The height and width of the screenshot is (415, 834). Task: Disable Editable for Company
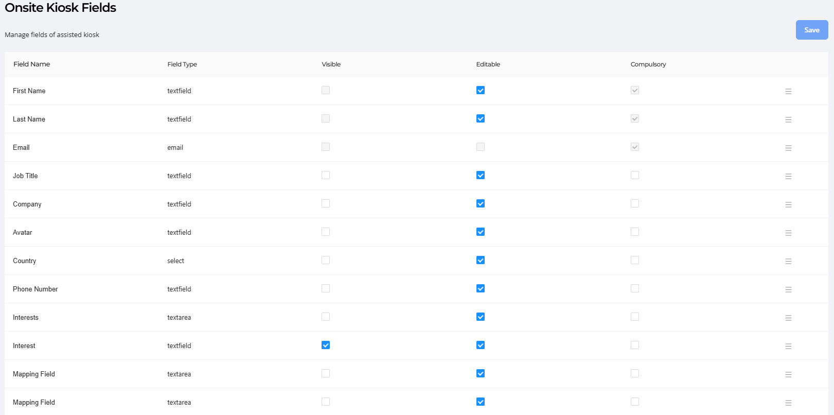pos(481,203)
